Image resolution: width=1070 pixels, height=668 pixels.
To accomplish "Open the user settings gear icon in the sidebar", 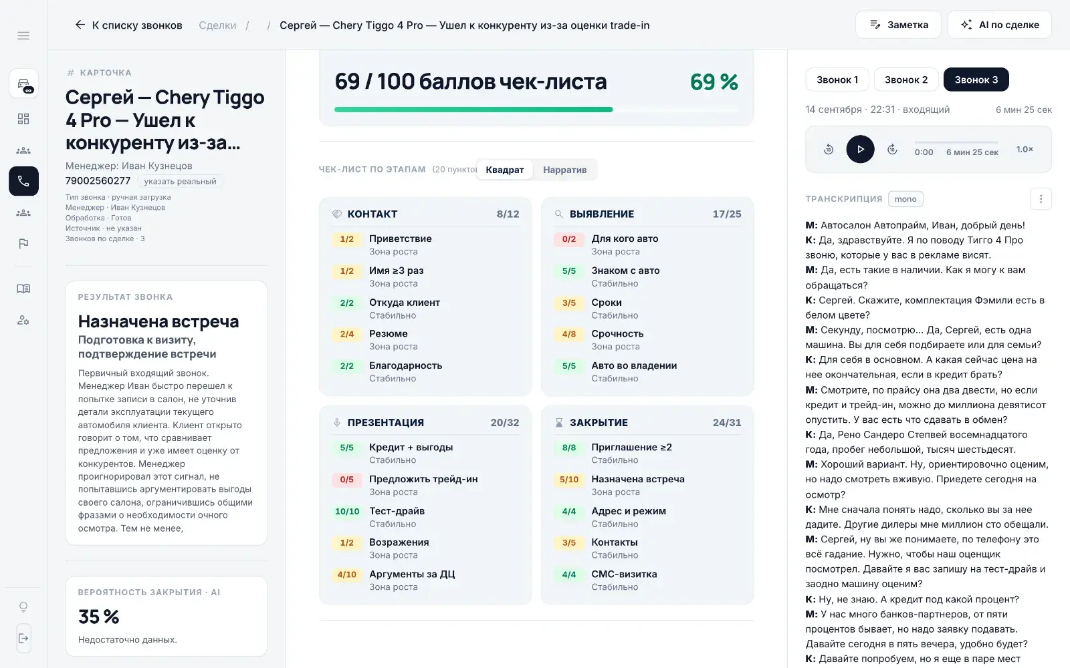I will coord(23,320).
